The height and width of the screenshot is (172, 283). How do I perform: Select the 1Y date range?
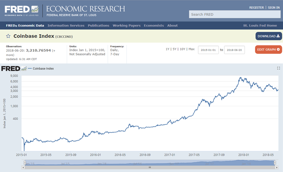point(167,49)
